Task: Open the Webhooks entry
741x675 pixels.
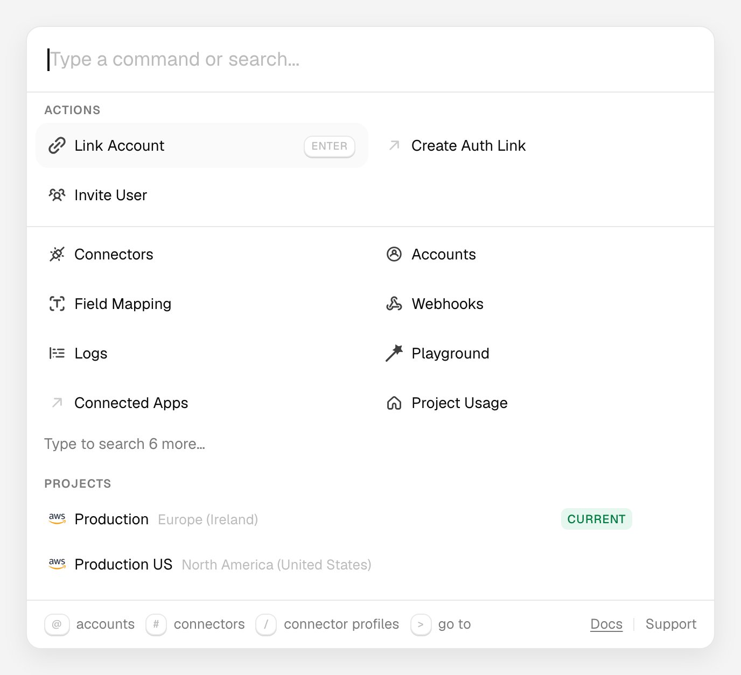Action: tap(539, 304)
